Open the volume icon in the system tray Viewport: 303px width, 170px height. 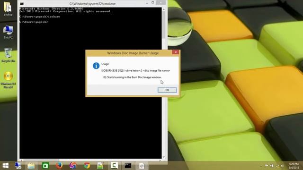[x=282, y=166]
